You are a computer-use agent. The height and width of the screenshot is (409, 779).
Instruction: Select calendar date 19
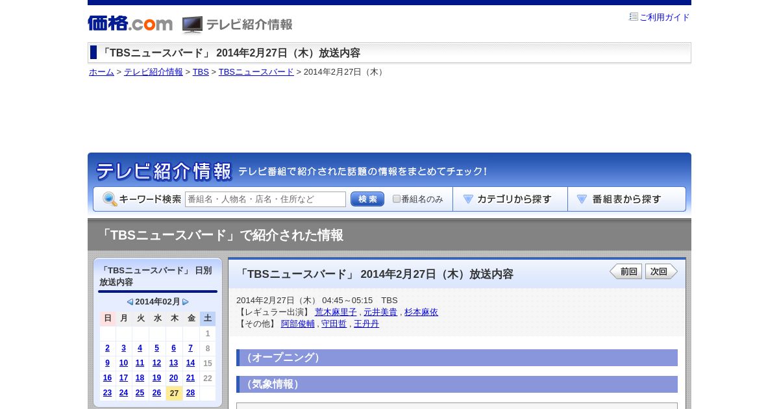[x=156, y=378]
